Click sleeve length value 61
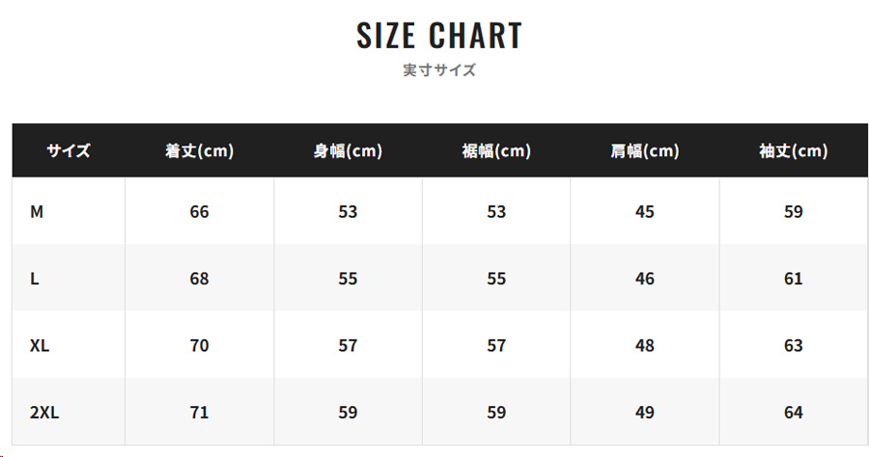 coord(794,279)
